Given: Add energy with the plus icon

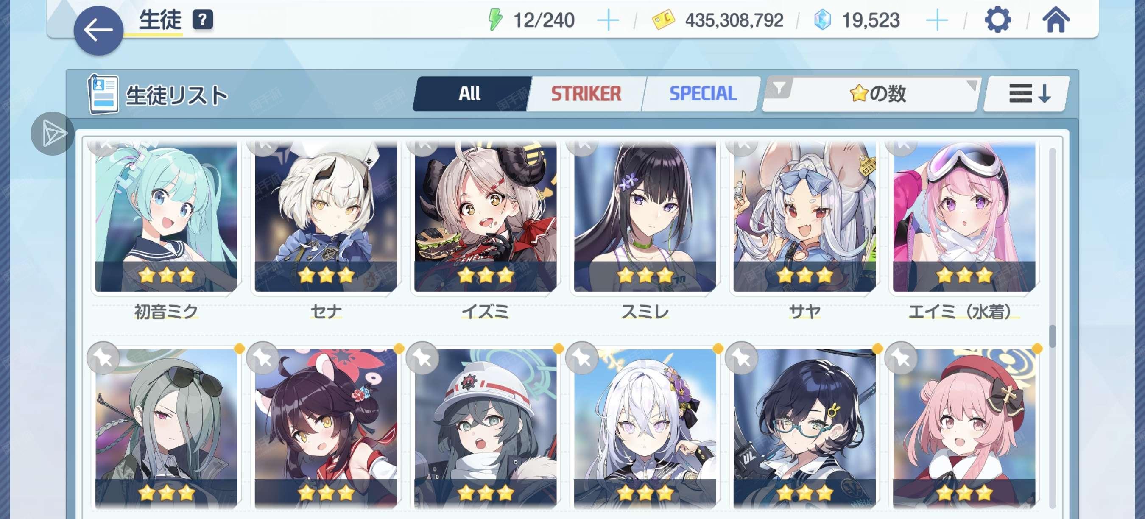Looking at the screenshot, I should point(608,20).
